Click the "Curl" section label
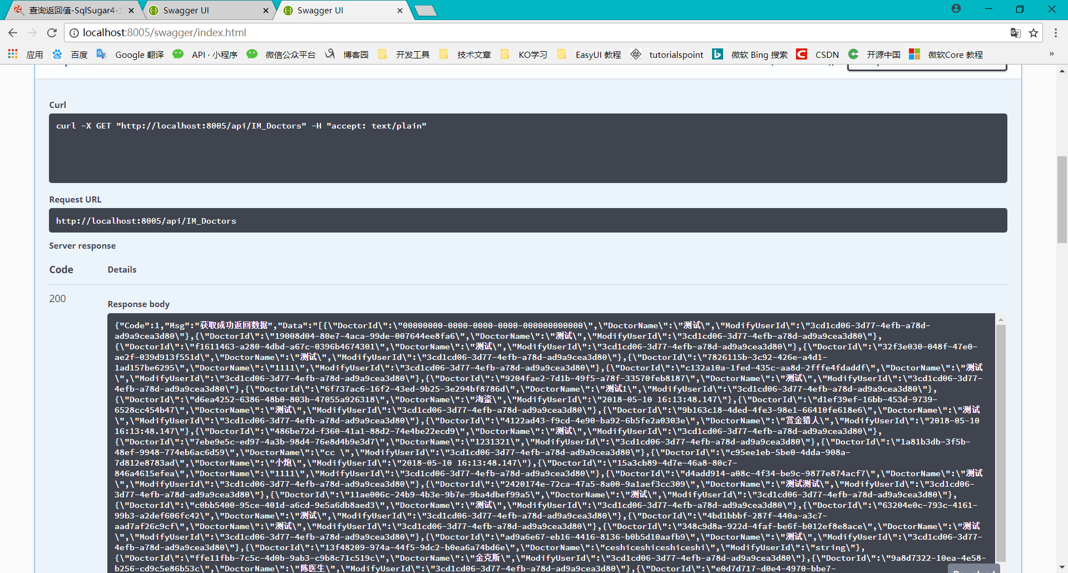This screenshot has width=1068, height=573. coord(58,105)
